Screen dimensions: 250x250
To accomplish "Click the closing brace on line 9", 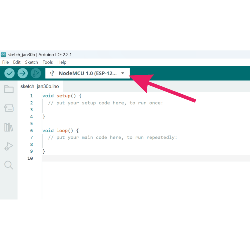I will click(x=44, y=151).
